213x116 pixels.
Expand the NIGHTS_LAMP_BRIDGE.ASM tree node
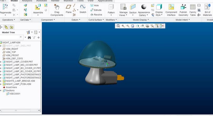[1, 81]
